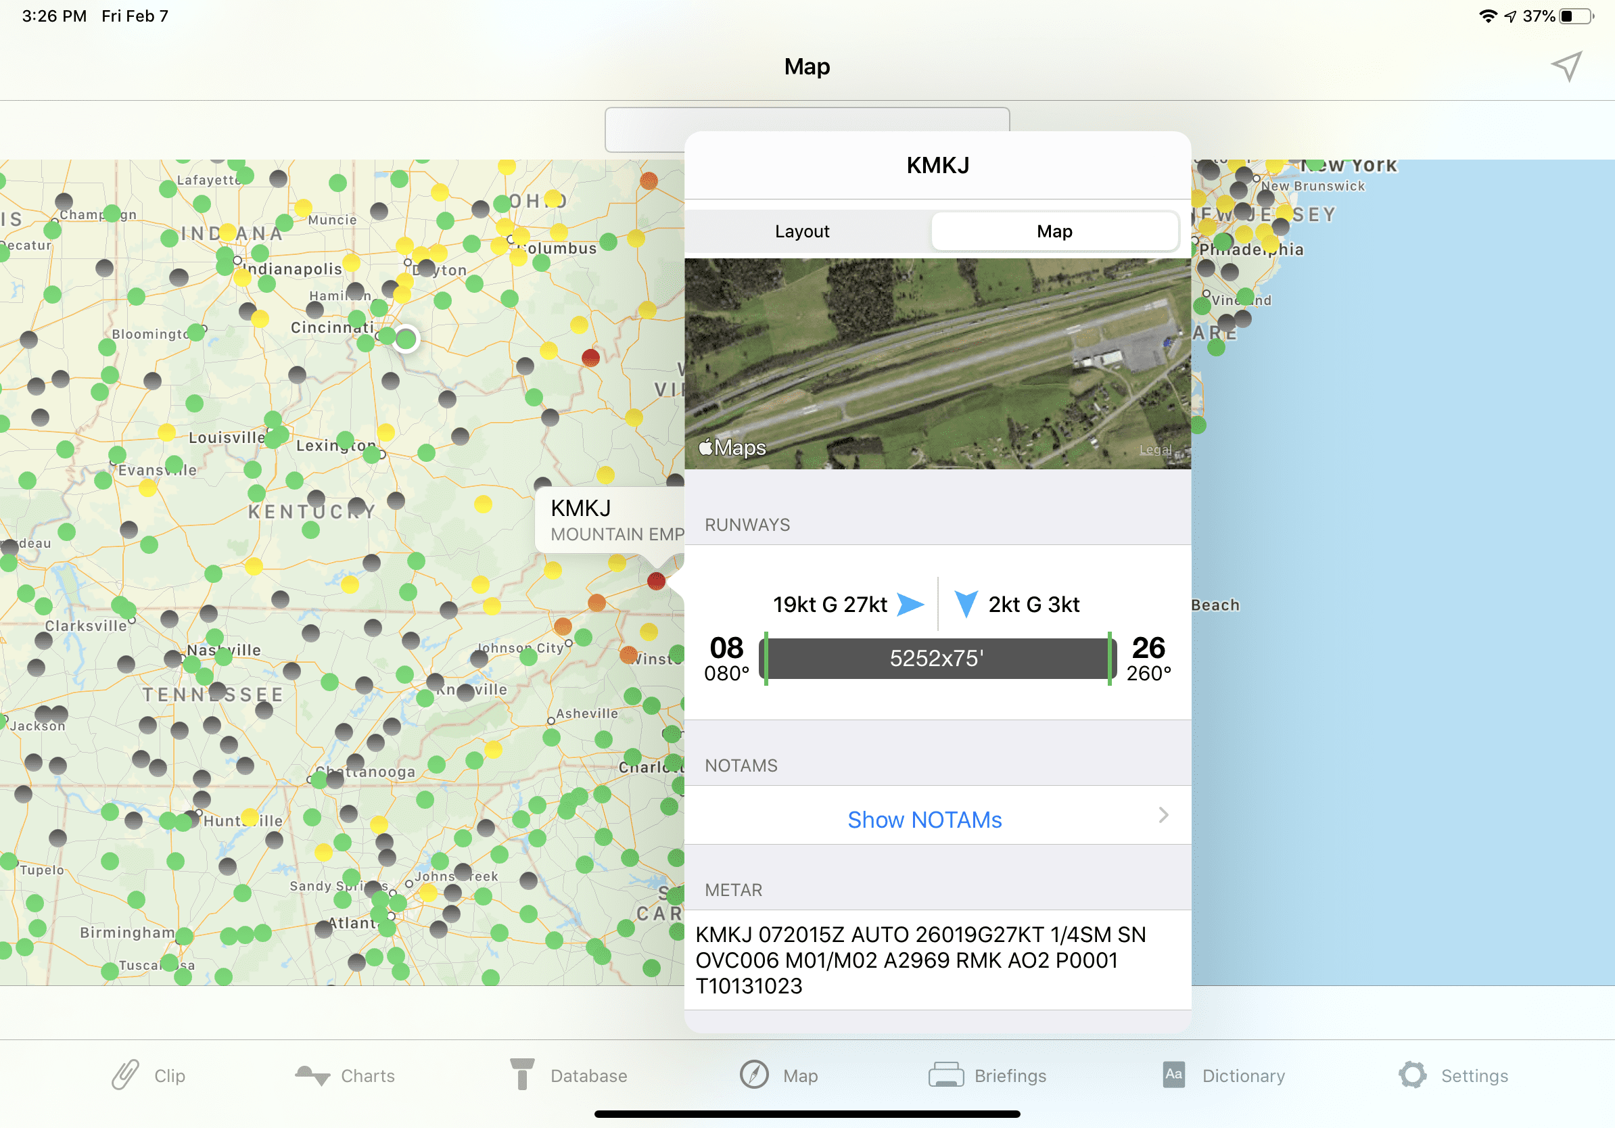Tap the Louisville city label on the map
The width and height of the screenshot is (1615, 1128).
coord(227,438)
